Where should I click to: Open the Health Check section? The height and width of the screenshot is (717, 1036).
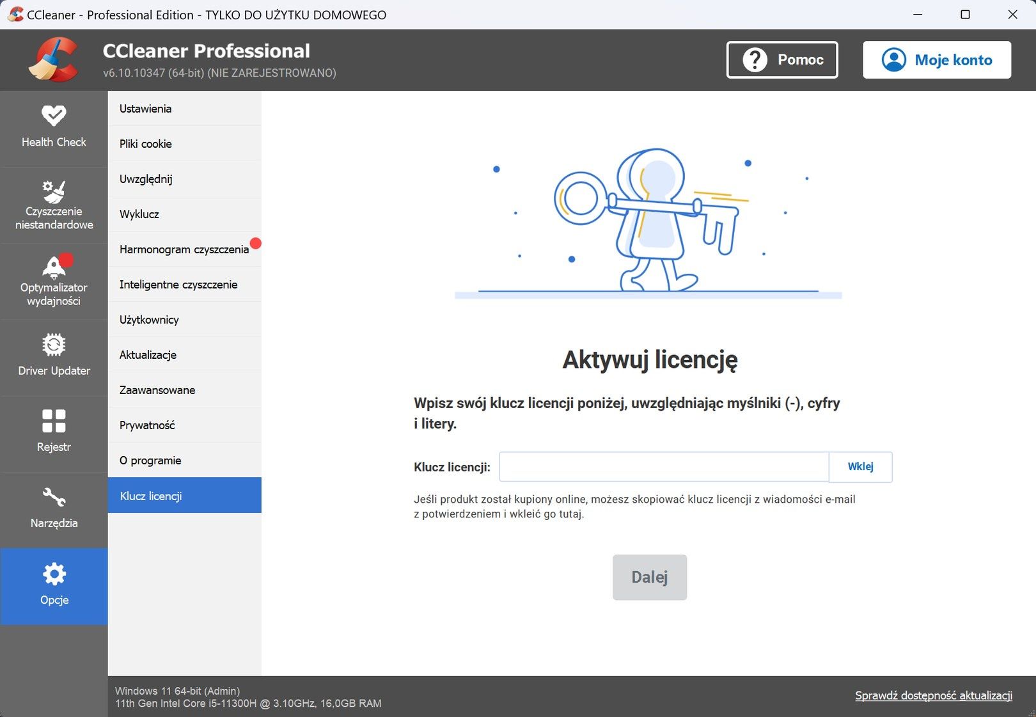point(54,129)
